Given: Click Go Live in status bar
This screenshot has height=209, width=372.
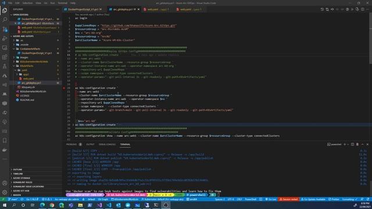Looking at the screenshot, I should [x=271, y=199].
